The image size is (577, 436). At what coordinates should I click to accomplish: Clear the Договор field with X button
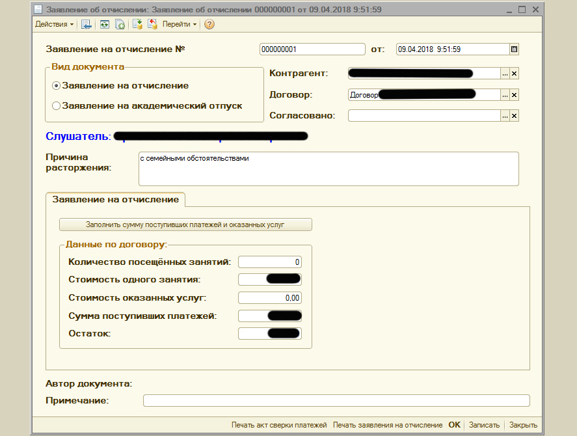point(514,95)
